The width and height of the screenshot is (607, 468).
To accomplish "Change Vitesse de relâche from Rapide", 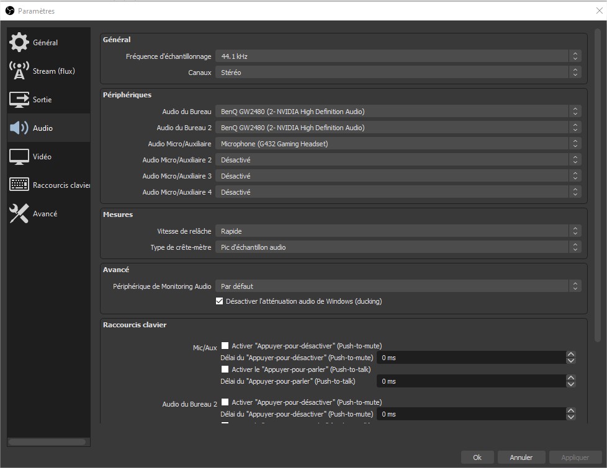I will coord(398,231).
